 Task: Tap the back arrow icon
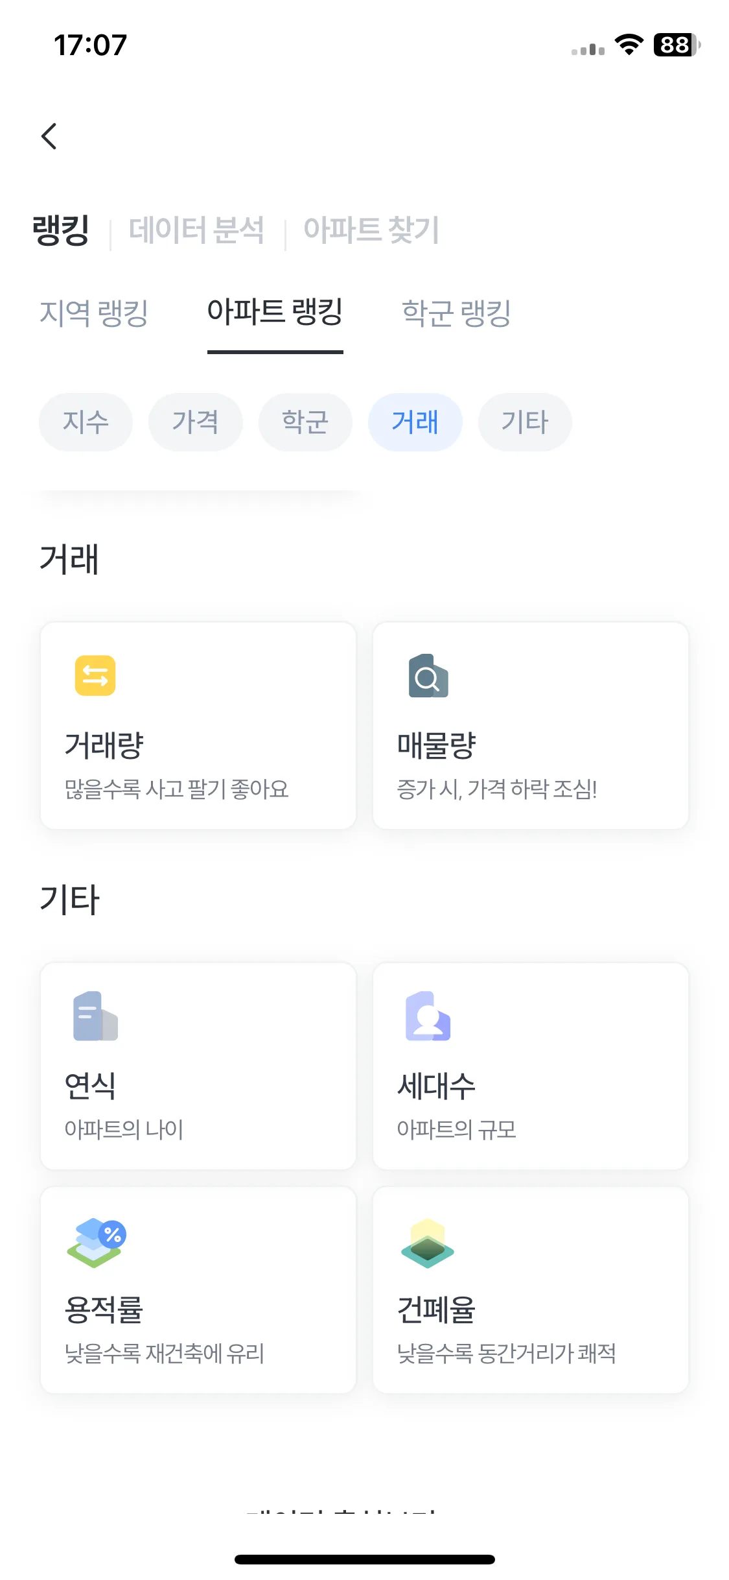49,136
